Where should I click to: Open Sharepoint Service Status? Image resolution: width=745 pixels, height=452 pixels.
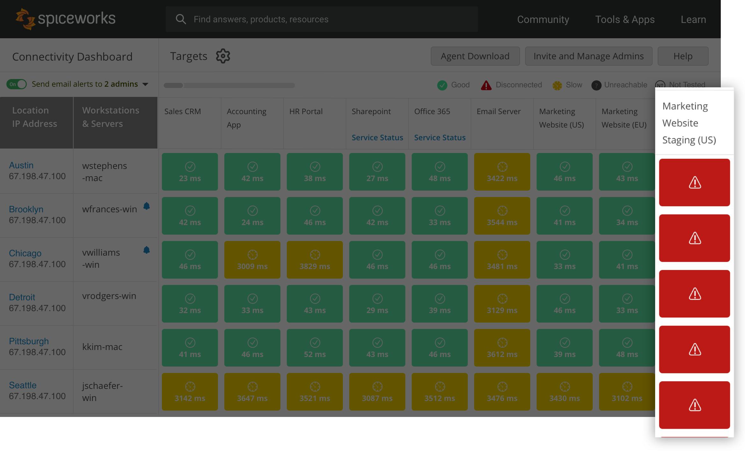[x=377, y=137]
